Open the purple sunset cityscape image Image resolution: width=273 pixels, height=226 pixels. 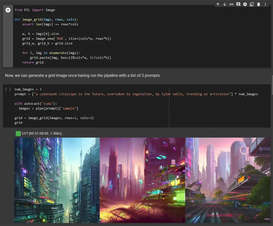coord(142,180)
